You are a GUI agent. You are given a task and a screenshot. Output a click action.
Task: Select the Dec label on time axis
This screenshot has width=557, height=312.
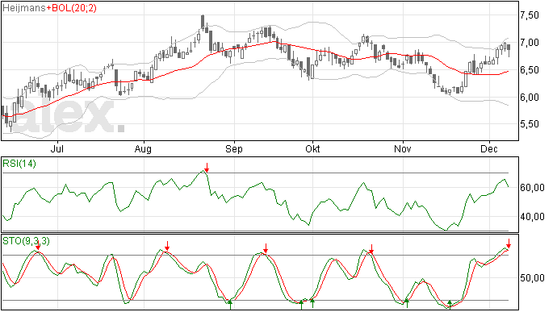(489, 148)
